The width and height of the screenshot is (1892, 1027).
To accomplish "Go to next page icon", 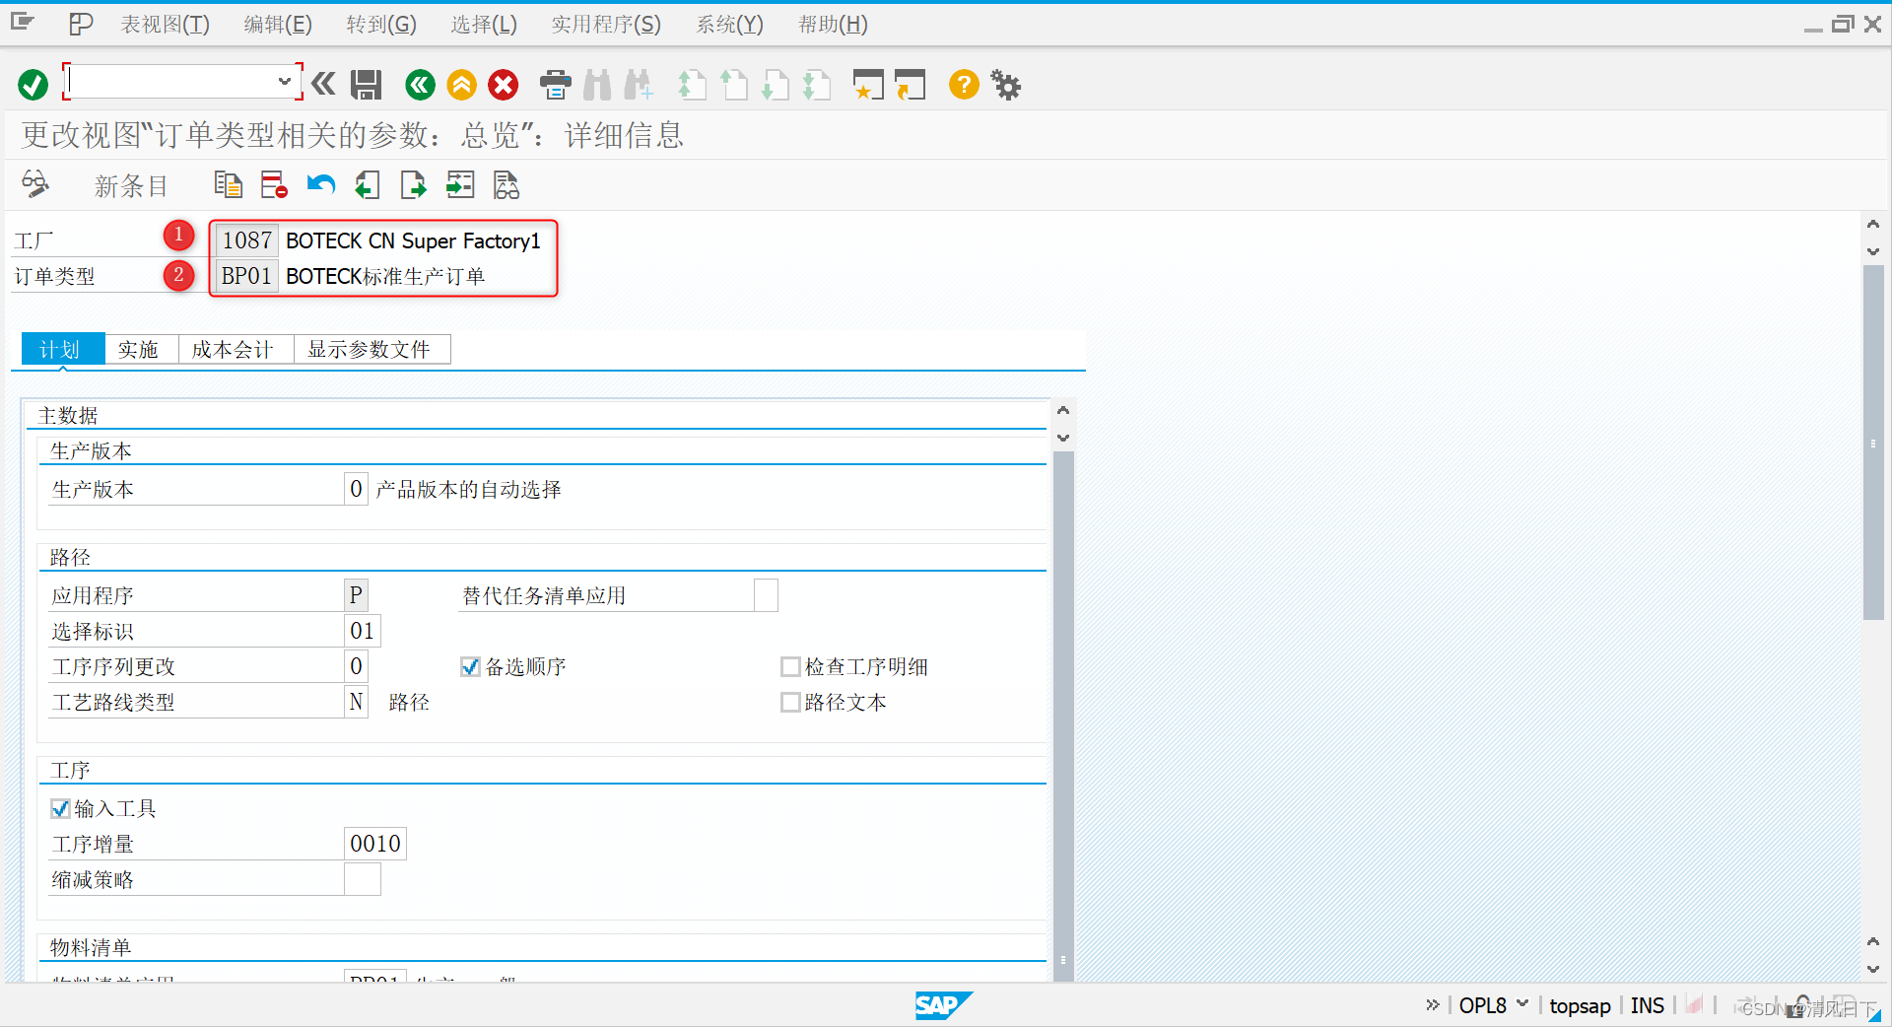I will click(x=776, y=85).
